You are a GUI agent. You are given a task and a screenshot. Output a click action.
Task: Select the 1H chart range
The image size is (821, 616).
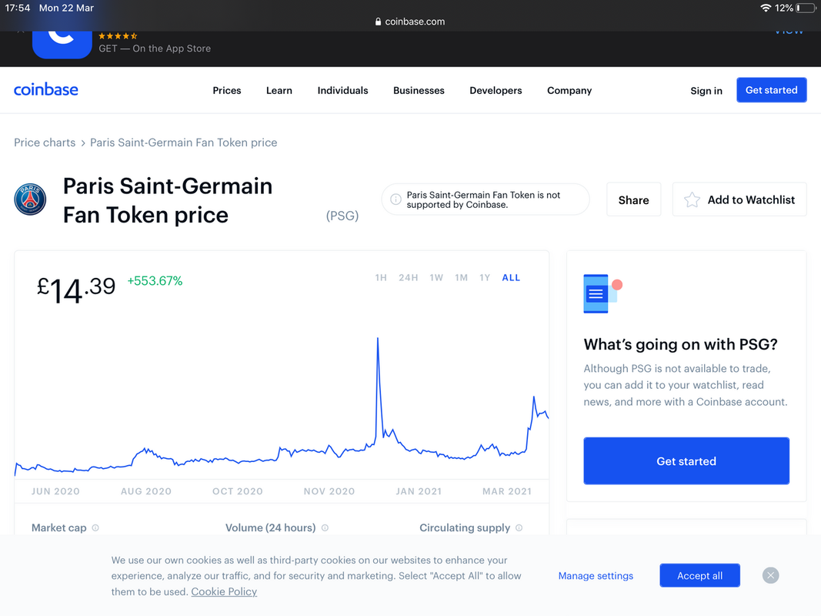pyautogui.click(x=381, y=278)
